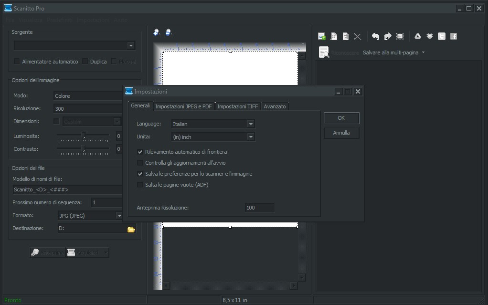The height and width of the screenshot is (305, 488).
Task: Click preview vertical scrollbar down arrow
Action: (302, 277)
